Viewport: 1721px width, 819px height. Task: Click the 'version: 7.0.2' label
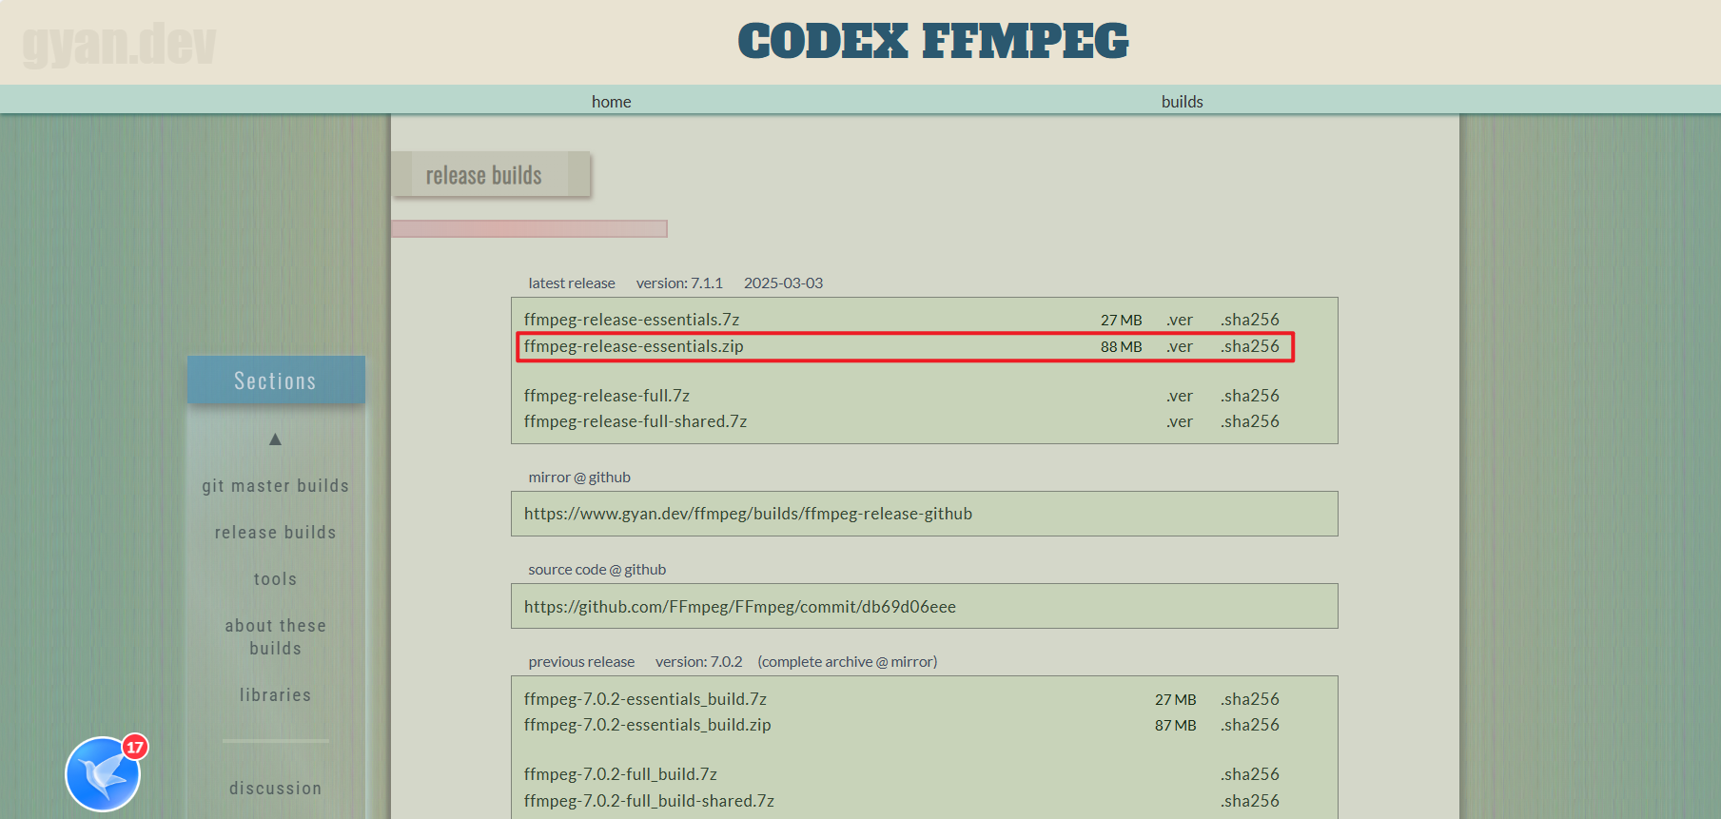(698, 662)
